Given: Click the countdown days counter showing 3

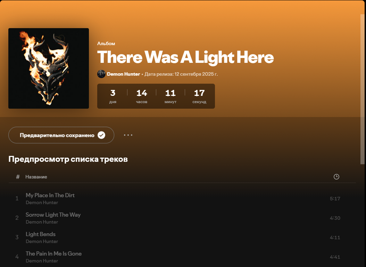Looking at the screenshot, I should click(x=113, y=96).
